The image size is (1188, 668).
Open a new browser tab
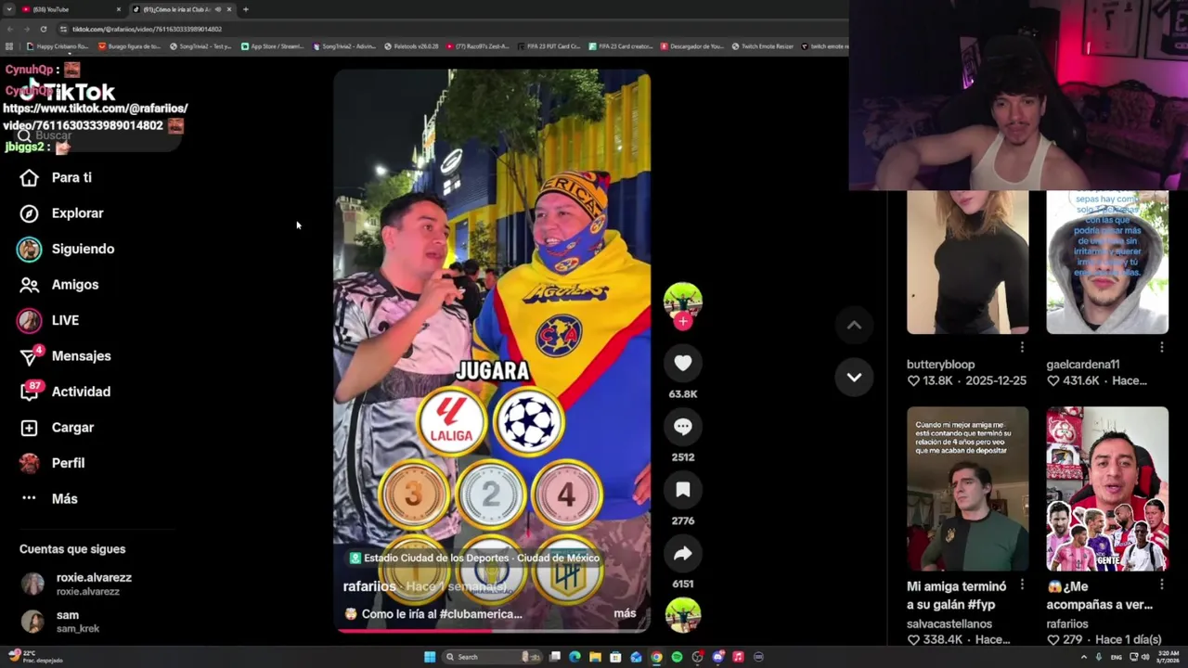pos(246,9)
